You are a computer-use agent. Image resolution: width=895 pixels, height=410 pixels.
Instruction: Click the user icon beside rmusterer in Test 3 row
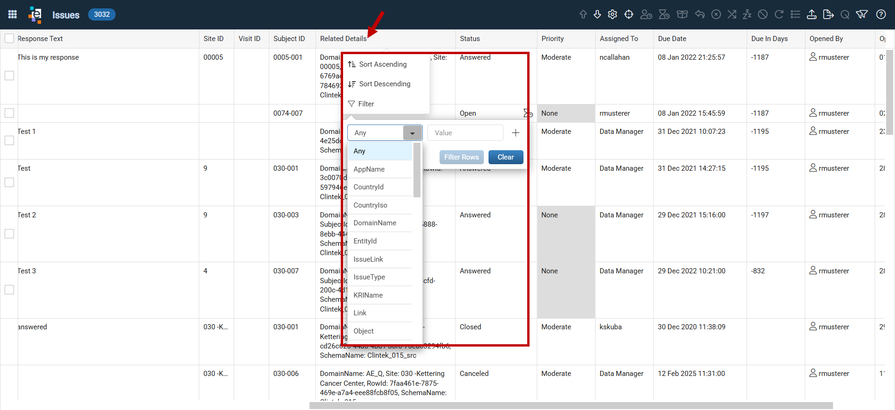(x=813, y=270)
